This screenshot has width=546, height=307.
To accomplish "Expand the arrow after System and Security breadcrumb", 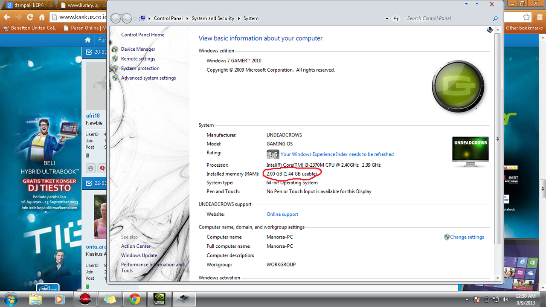I will click(239, 18).
